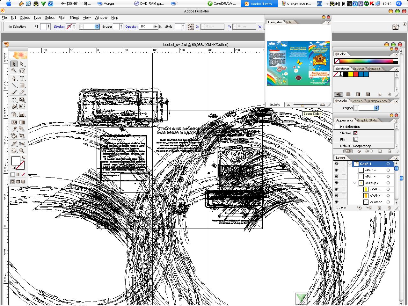This screenshot has width=408, height=306.
Task: Click the Swap Fill and Stroke arrow
Action: 23,158
